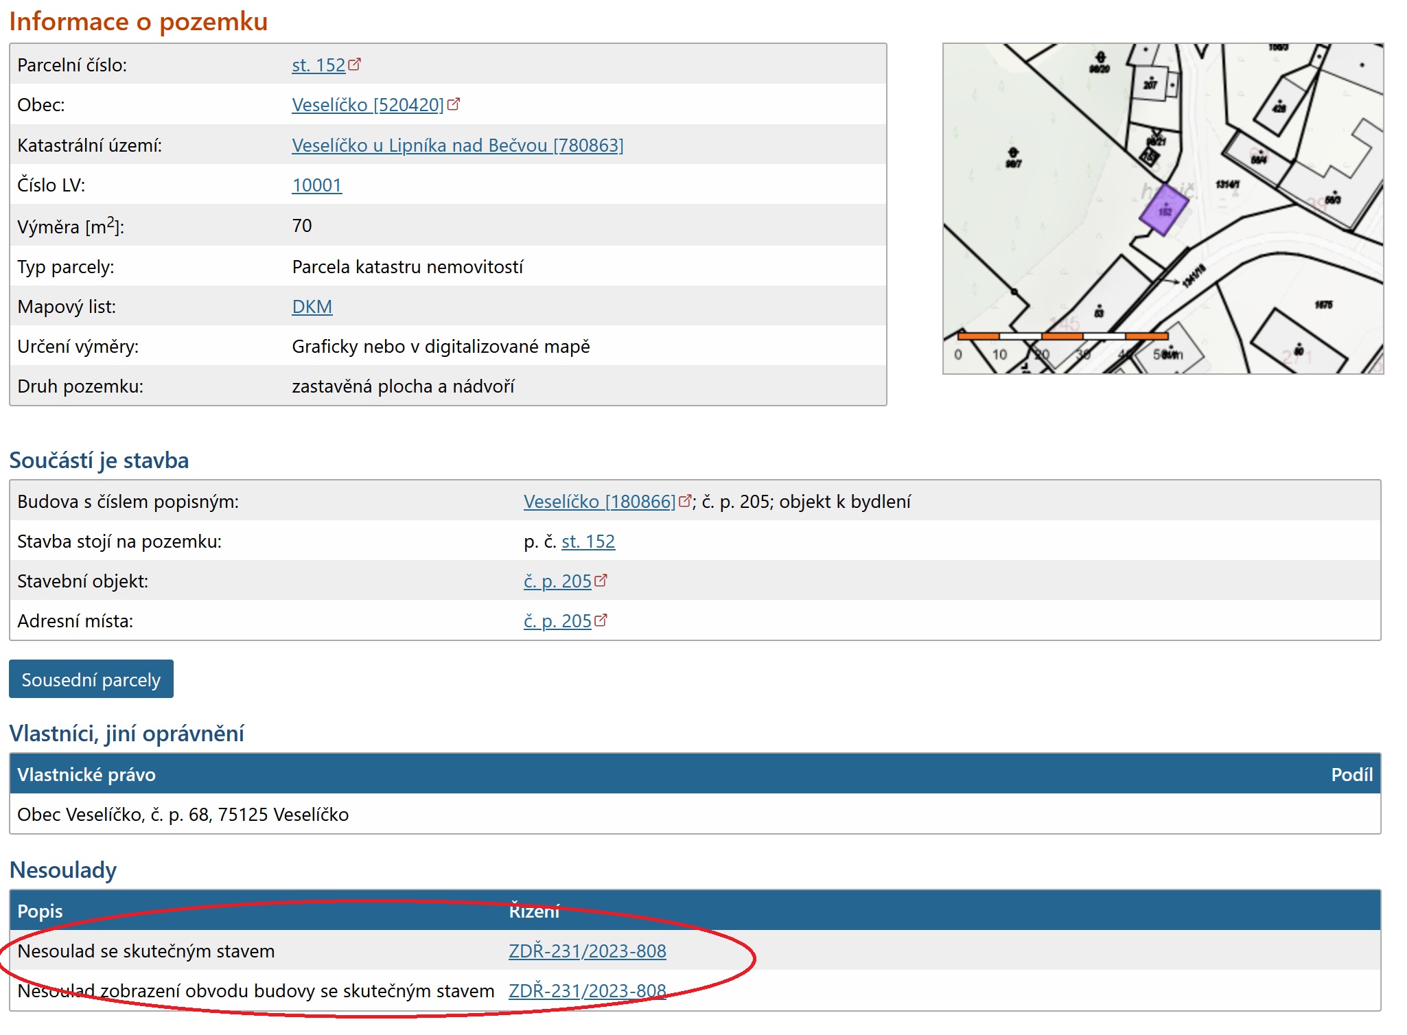Open Adresní místa č. p. 205 link
Image resolution: width=1407 pixels, height=1035 pixels.
(x=557, y=621)
